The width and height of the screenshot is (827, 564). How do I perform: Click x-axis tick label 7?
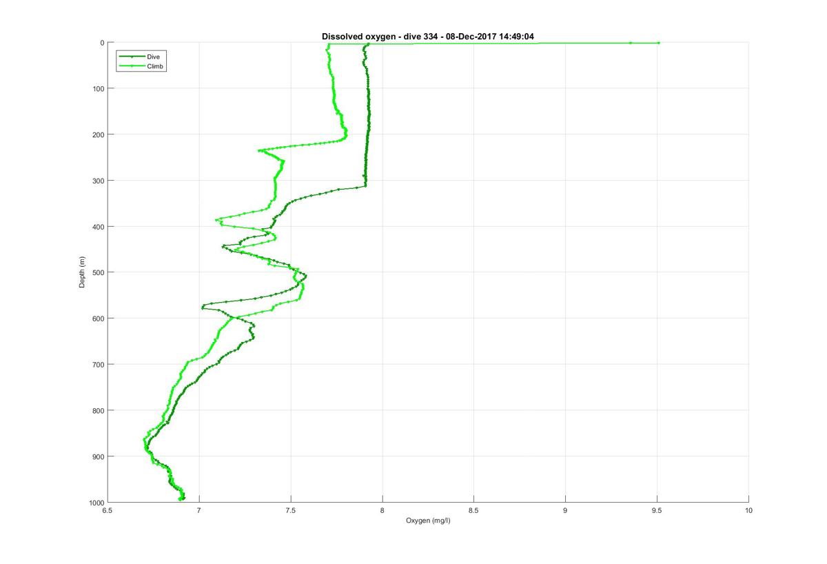coord(199,510)
